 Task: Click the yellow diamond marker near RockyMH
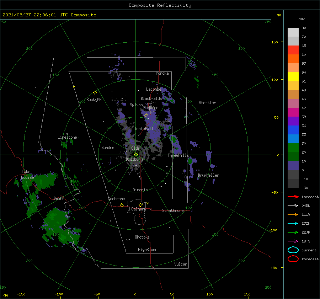95,93
